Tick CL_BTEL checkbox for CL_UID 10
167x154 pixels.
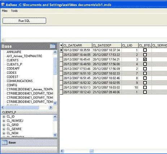point(145,87)
